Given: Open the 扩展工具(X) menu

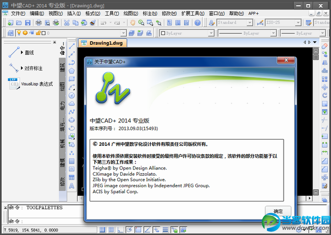Looking at the screenshot, I should (x=192, y=14).
